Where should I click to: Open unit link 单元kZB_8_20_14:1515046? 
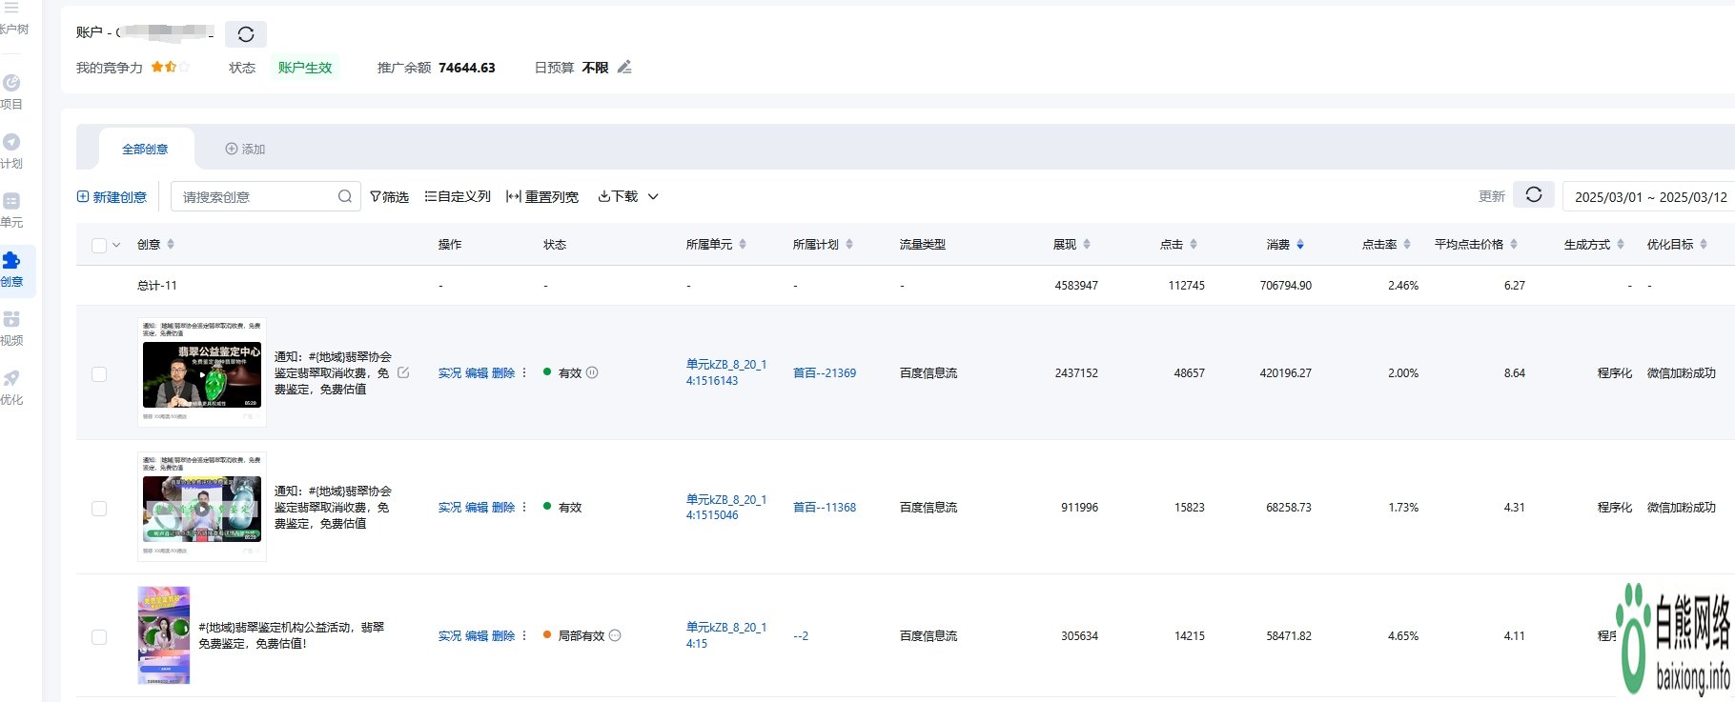[726, 507]
